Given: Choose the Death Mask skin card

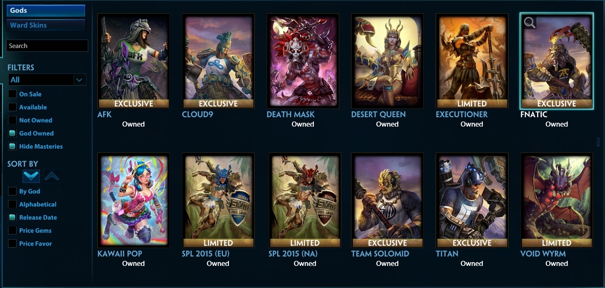Looking at the screenshot, I should [x=303, y=61].
